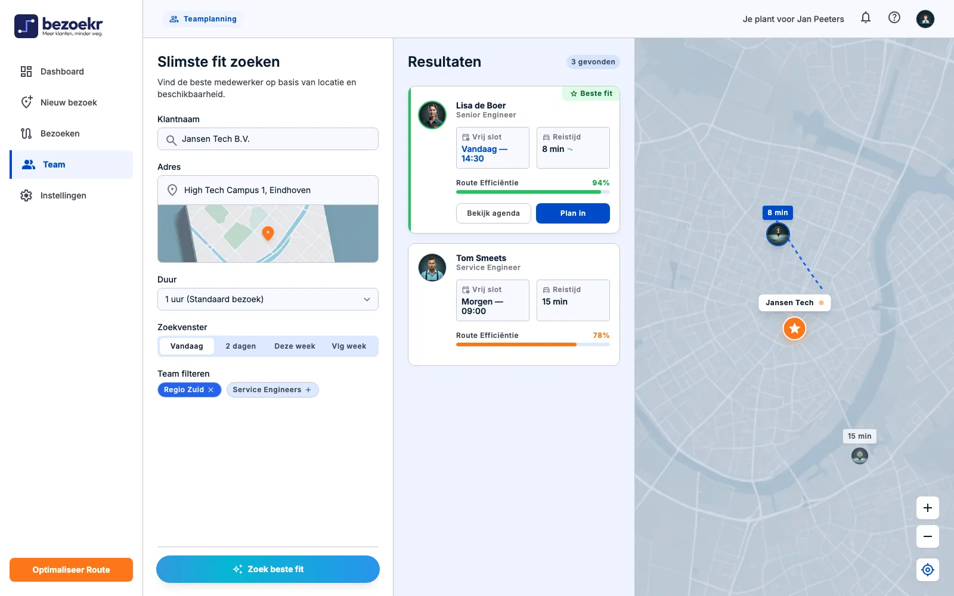This screenshot has height=596, width=954.
Task: Go to Nieuw bezoek
Action: tap(72, 103)
